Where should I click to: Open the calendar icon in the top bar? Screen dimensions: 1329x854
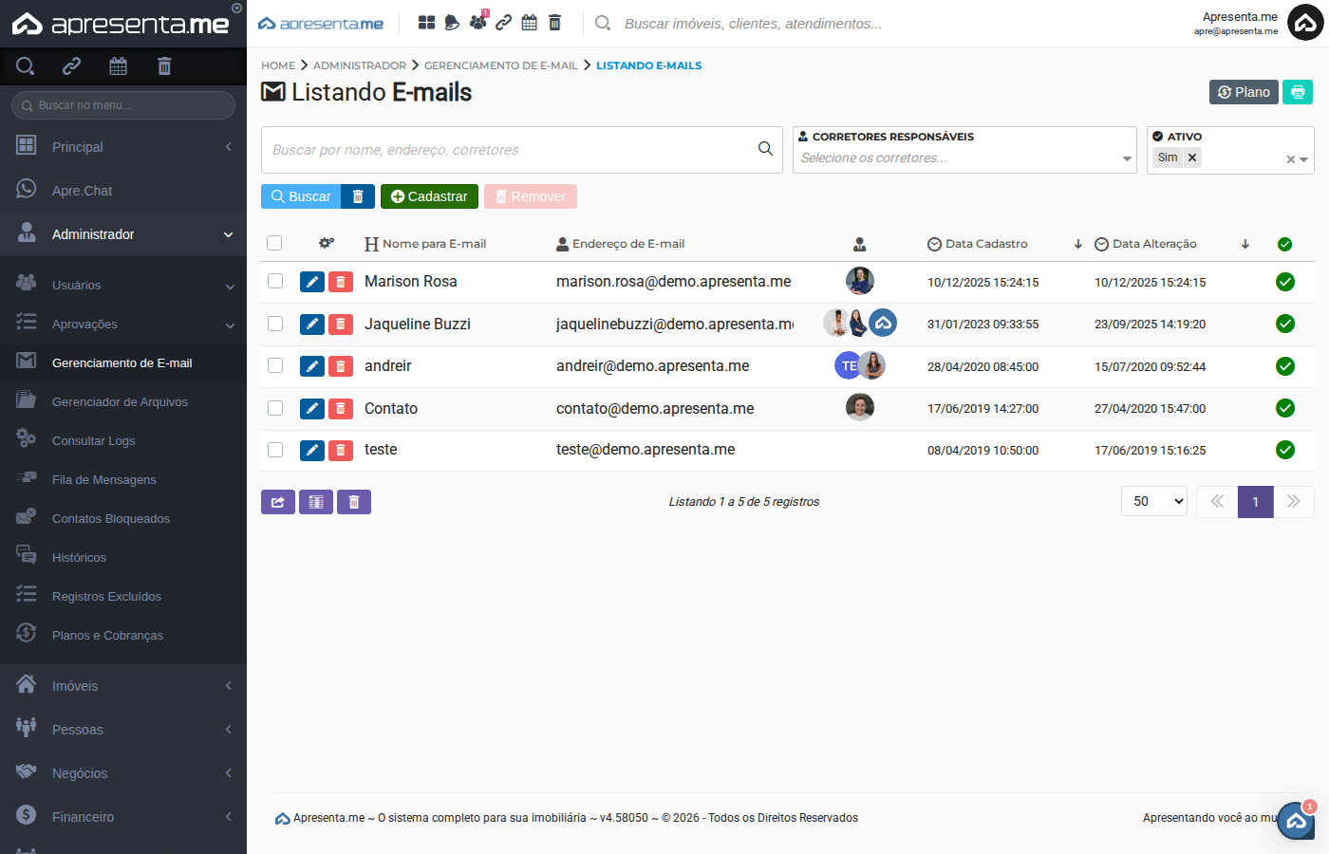529,22
